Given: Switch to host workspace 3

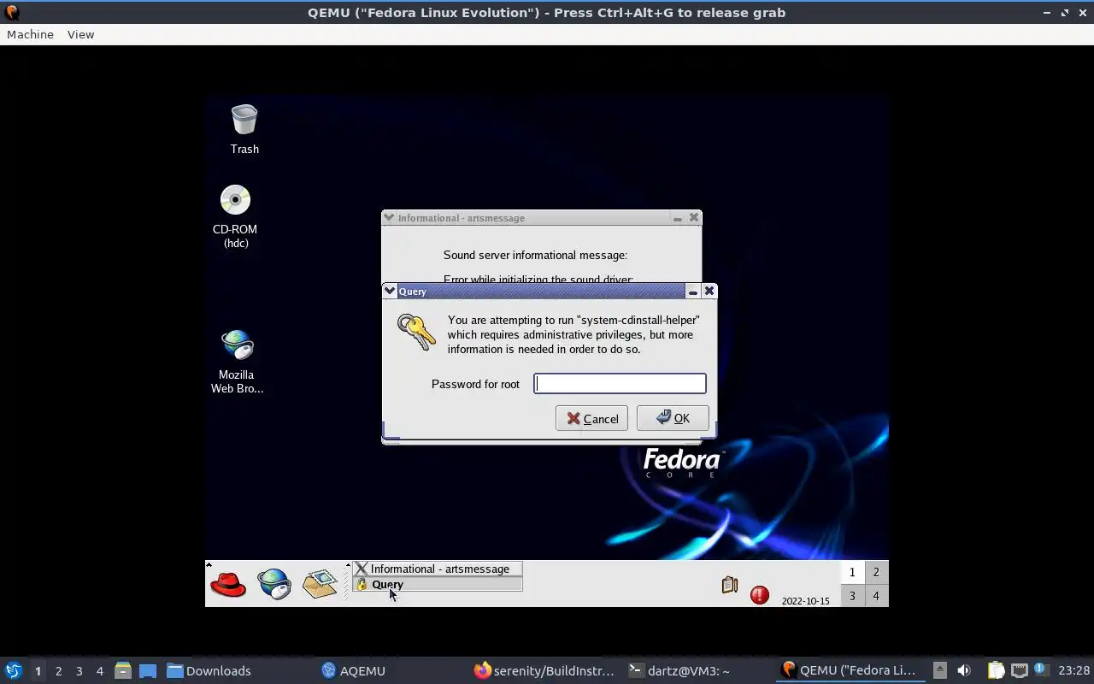Looking at the screenshot, I should click(79, 671).
